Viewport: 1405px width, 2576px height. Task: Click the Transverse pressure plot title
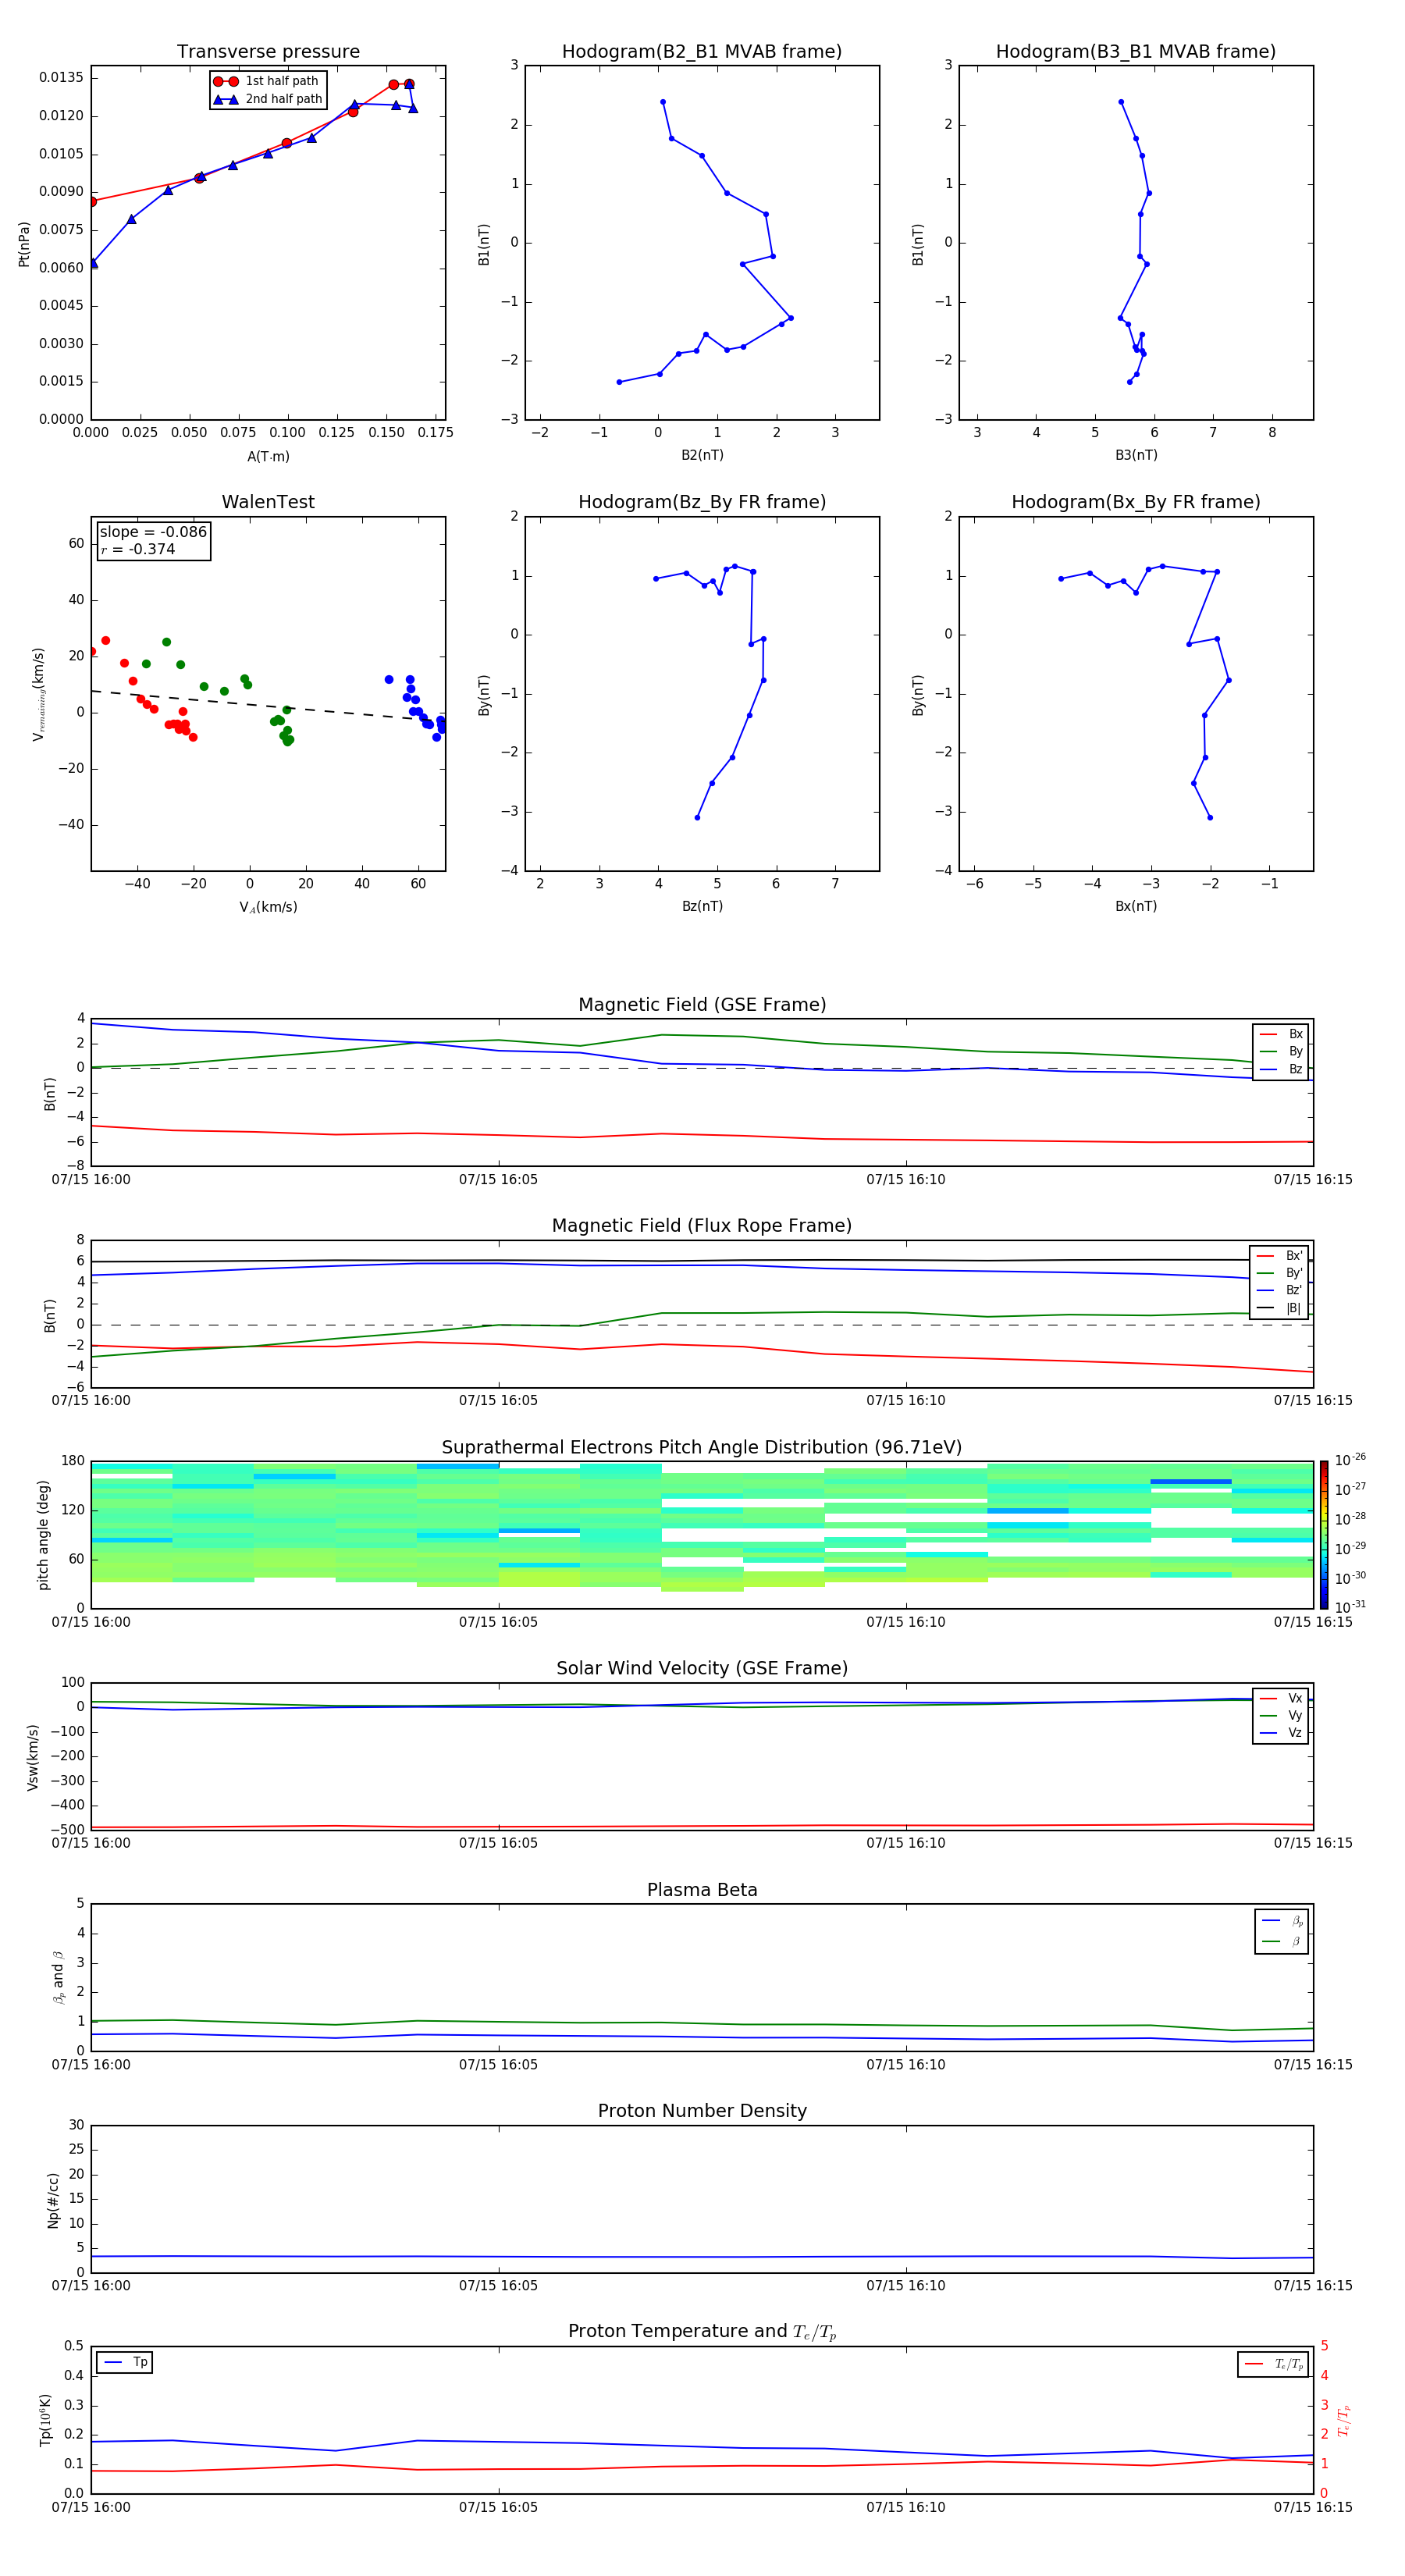pyautogui.click(x=268, y=52)
